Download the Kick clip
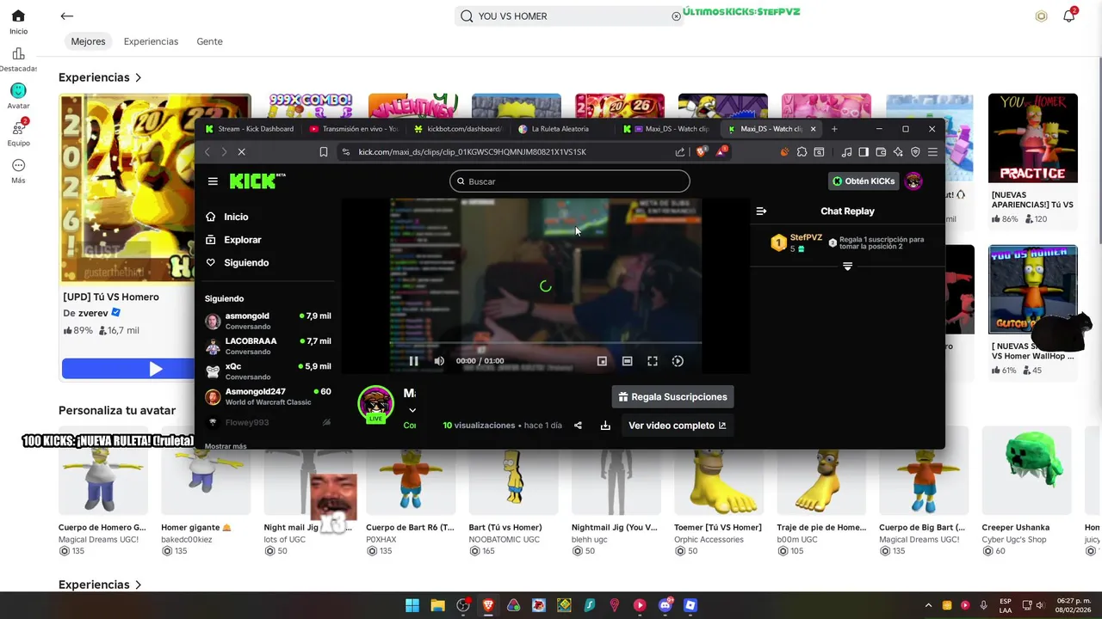The image size is (1102, 619). (605, 426)
